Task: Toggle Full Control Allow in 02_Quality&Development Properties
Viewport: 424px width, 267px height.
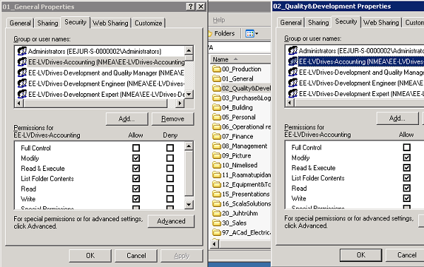Action: pos(407,148)
